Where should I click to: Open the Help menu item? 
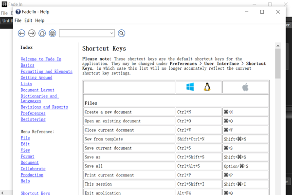[39, 20]
